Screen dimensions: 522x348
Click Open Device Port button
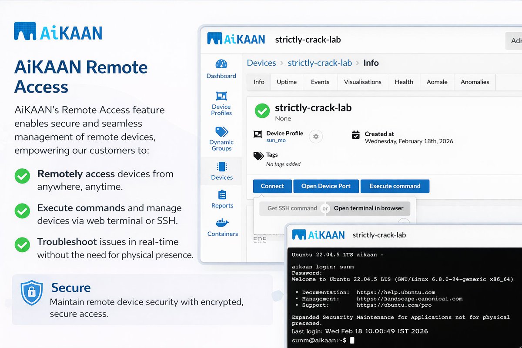pos(326,186)
